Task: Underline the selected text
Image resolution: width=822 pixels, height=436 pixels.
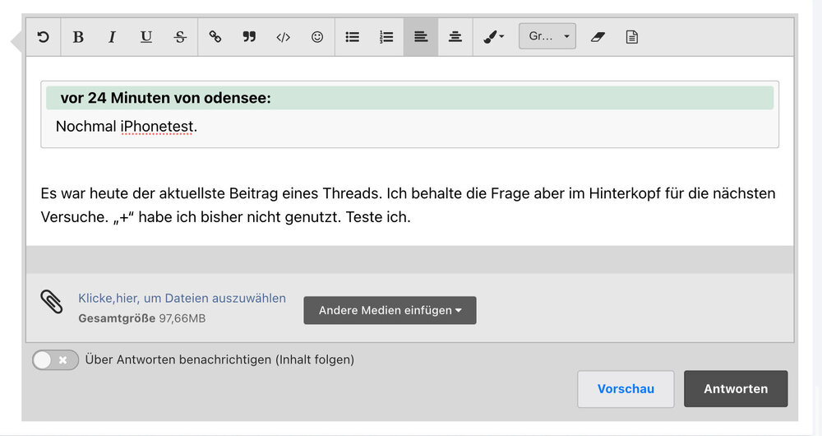Action: click(x=146, y=37)
